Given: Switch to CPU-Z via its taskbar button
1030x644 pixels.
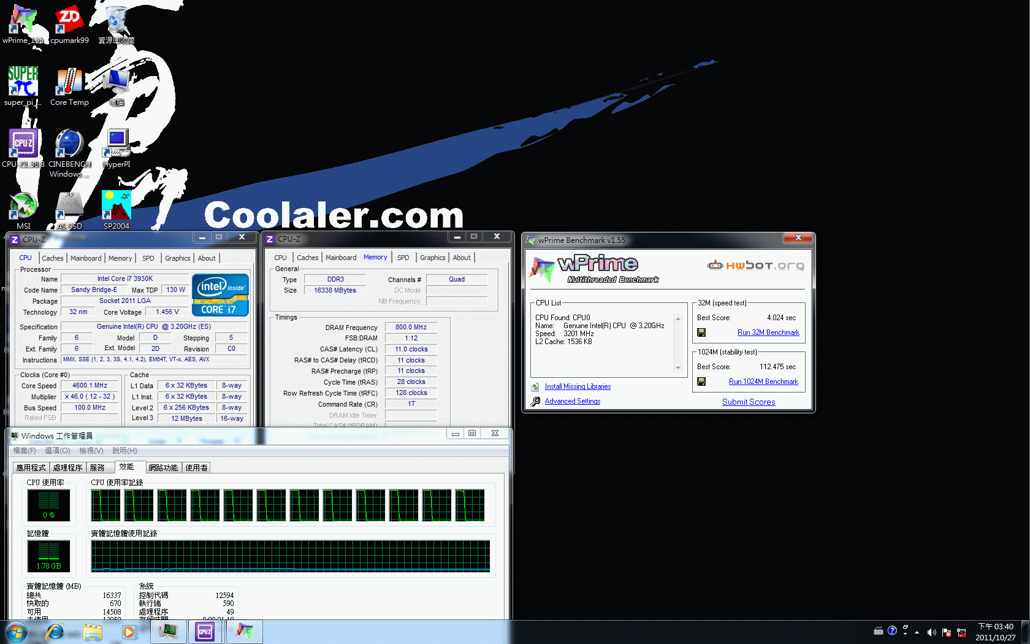Looking at the screenshot, I should tap(205, 632).
